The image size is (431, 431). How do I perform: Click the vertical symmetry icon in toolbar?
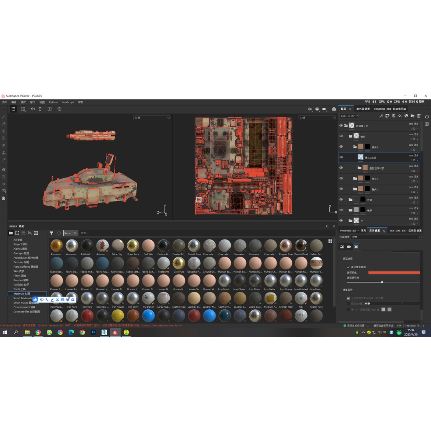click(x=40, y=109)
